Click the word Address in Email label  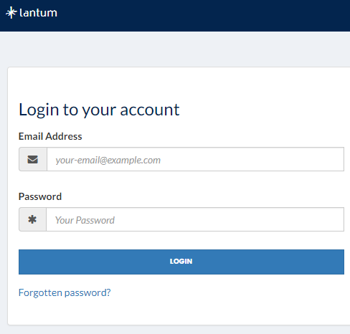[x=64, y=136]
